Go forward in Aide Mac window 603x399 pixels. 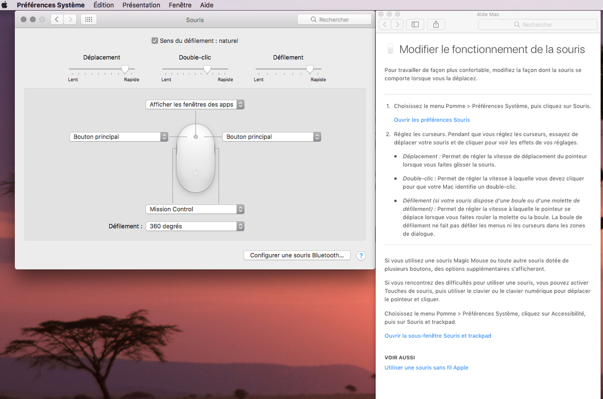click(397, 24)
